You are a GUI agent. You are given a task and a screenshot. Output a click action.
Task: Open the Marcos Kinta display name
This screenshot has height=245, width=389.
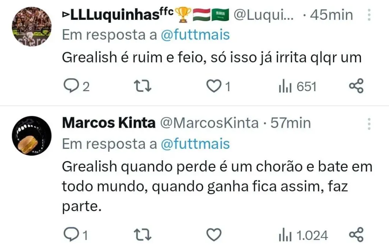[109, 123]
